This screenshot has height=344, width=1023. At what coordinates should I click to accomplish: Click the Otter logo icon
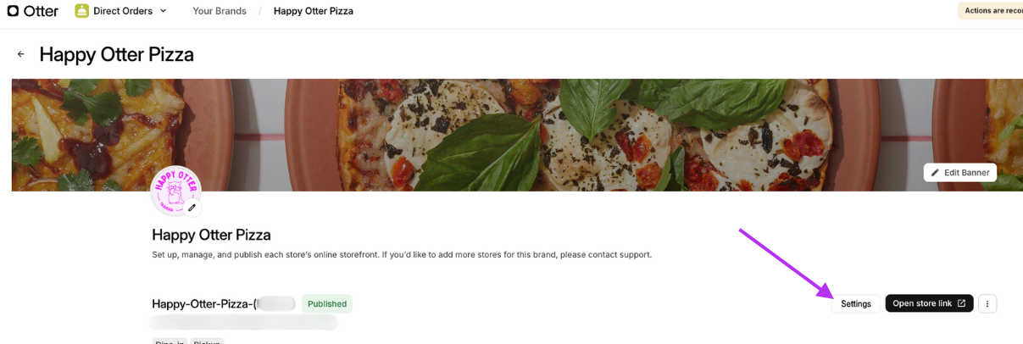(x=13, y=11)
